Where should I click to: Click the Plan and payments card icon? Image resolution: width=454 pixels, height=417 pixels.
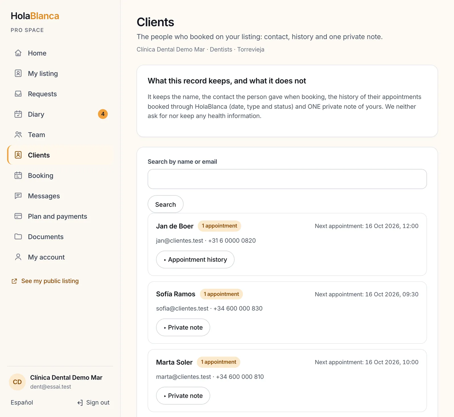coord(18,216)
